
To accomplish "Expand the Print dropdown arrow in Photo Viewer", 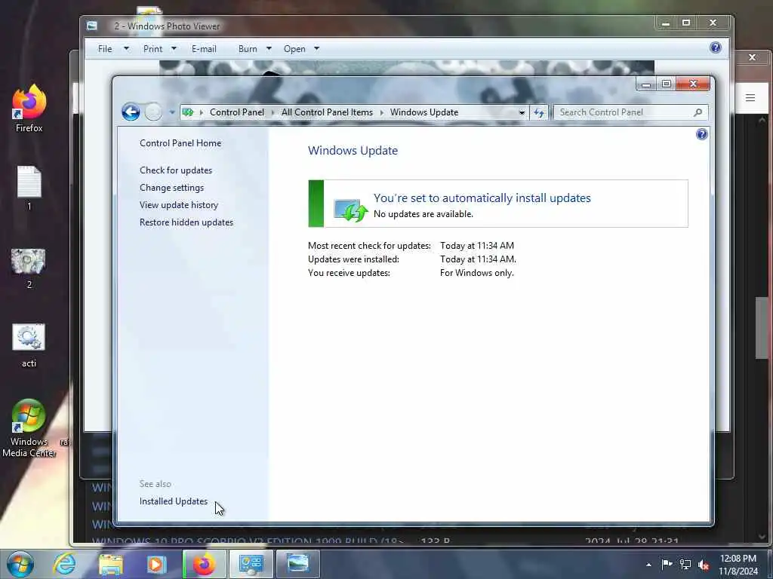I will pos(174,48).
